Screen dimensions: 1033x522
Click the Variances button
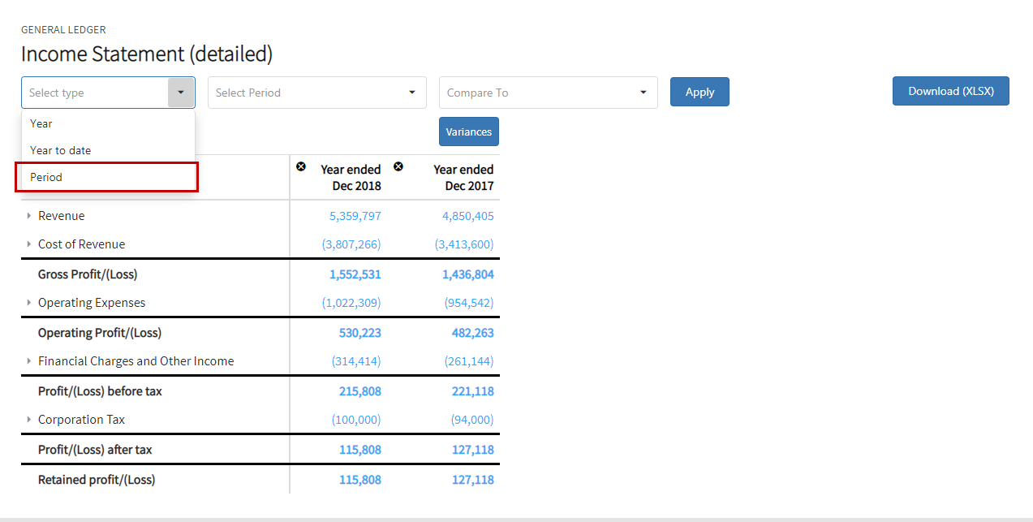(469, 132)
